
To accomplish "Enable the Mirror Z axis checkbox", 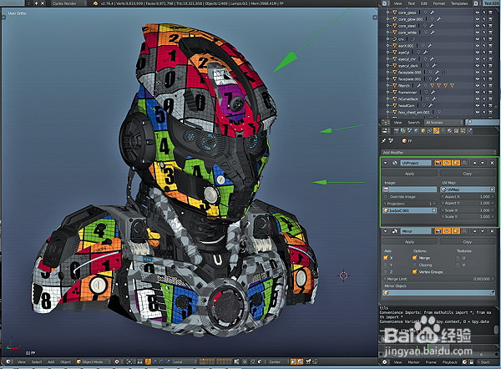I will 386,272.
